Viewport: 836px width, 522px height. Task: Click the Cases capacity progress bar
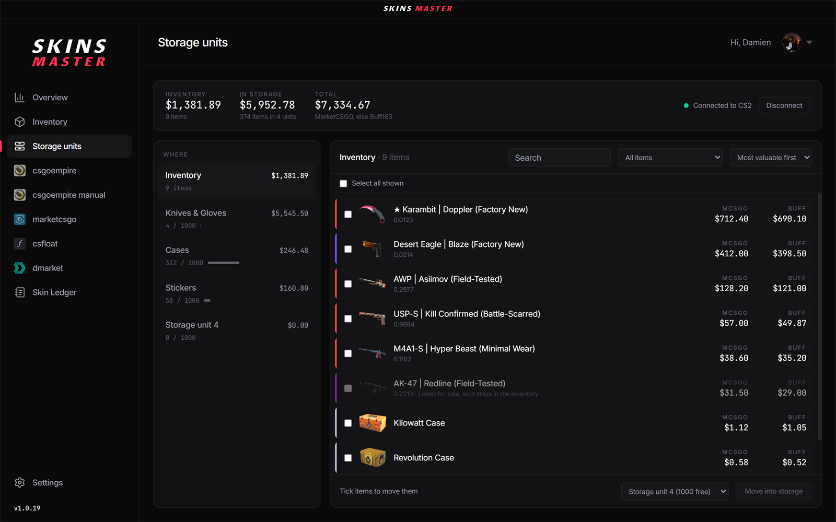(224, 263)
